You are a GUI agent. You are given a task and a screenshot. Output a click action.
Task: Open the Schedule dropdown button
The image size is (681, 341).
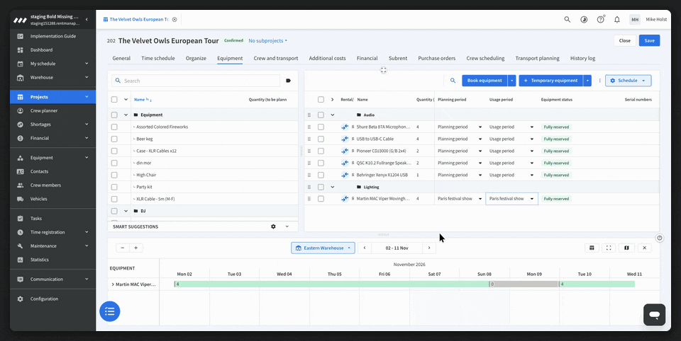628,81
